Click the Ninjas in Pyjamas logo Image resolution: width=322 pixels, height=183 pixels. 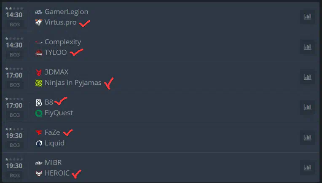pyautogui.click(x=39, y=83)
